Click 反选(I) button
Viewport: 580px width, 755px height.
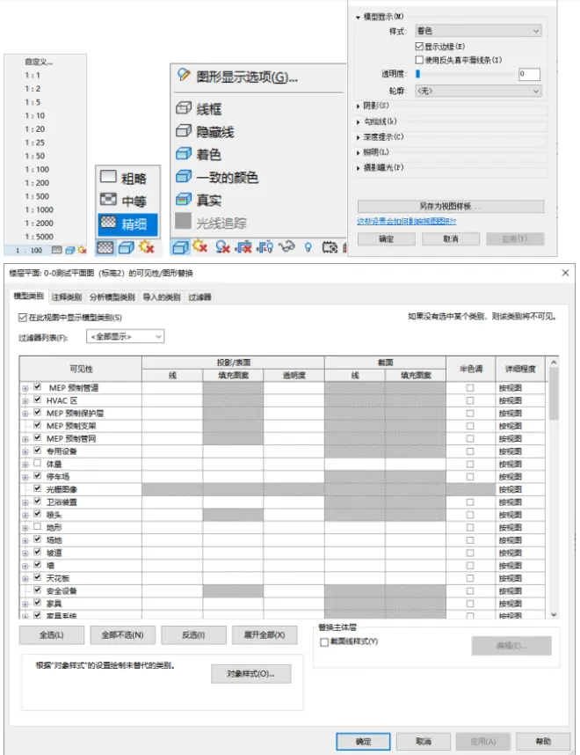pos(193,635)
